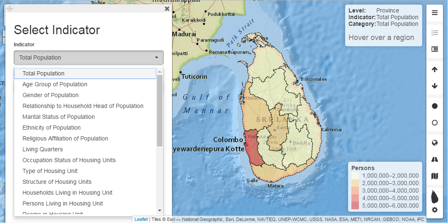Click the scrollbar down arrow in list
448x223 pixels.
point(160,211)
